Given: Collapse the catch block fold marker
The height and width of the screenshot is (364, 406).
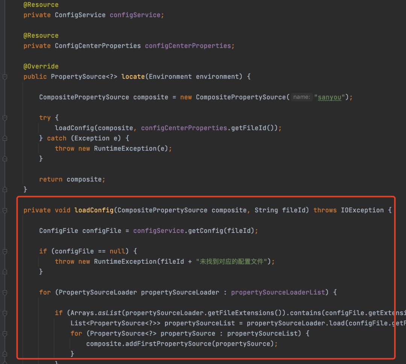Looking at the screenshot, I should pos(5,138).
